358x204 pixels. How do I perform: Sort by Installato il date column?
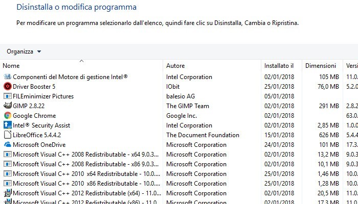point(279,66)
